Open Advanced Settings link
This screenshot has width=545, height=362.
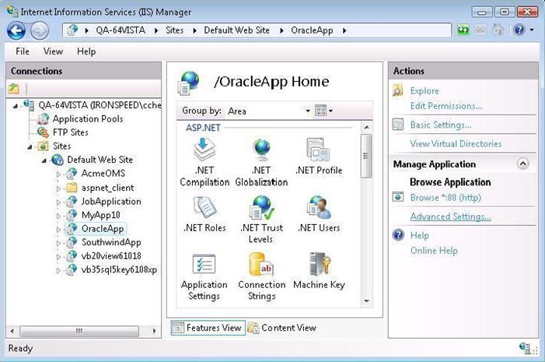coord(450,216)
